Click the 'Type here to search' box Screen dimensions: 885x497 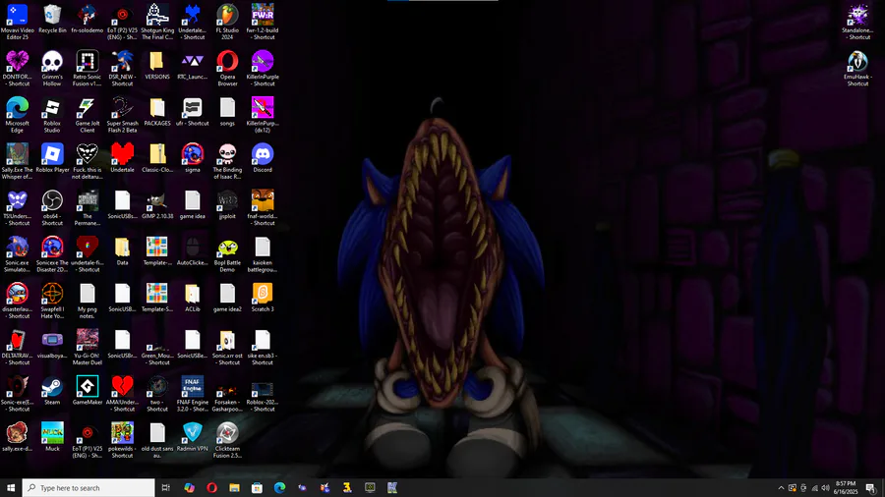coord(88,488)
